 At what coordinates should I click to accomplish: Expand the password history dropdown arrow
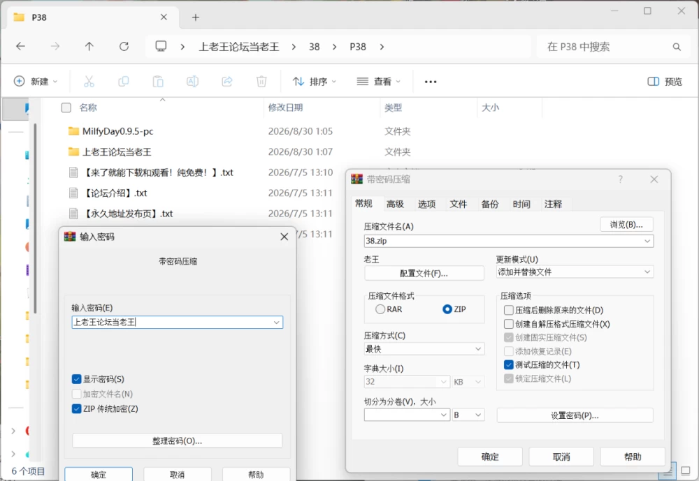point(276,323)
